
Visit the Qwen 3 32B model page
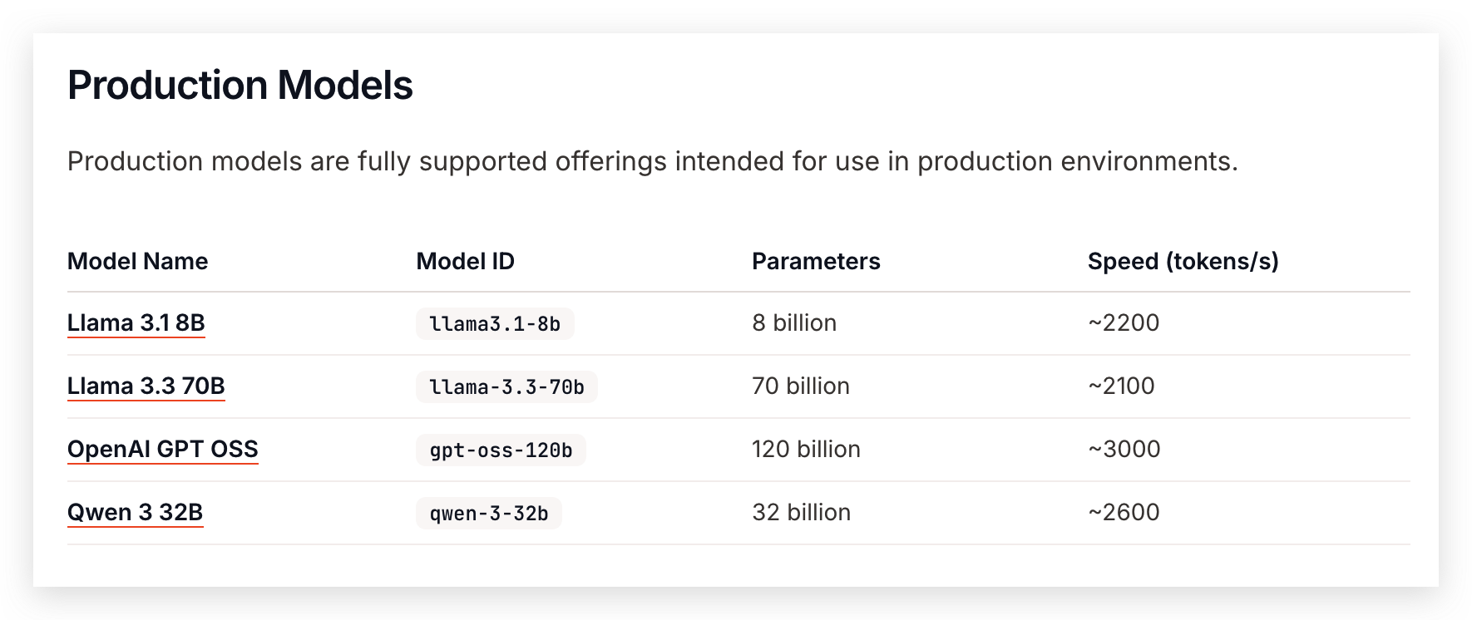pyautogui.click(x=136, y=512)
